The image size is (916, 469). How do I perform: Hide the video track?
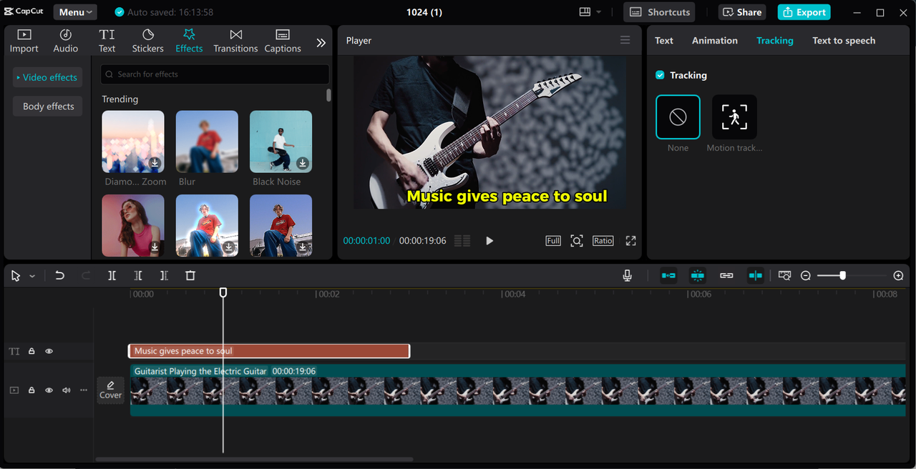point(49,390)
